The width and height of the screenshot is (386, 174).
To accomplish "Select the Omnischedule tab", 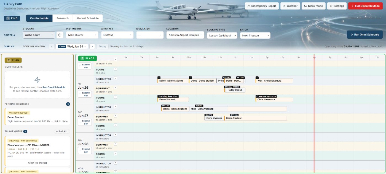I will coord(39,18).
